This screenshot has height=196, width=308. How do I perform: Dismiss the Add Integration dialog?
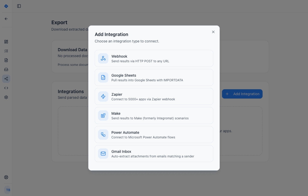point(213,32)
